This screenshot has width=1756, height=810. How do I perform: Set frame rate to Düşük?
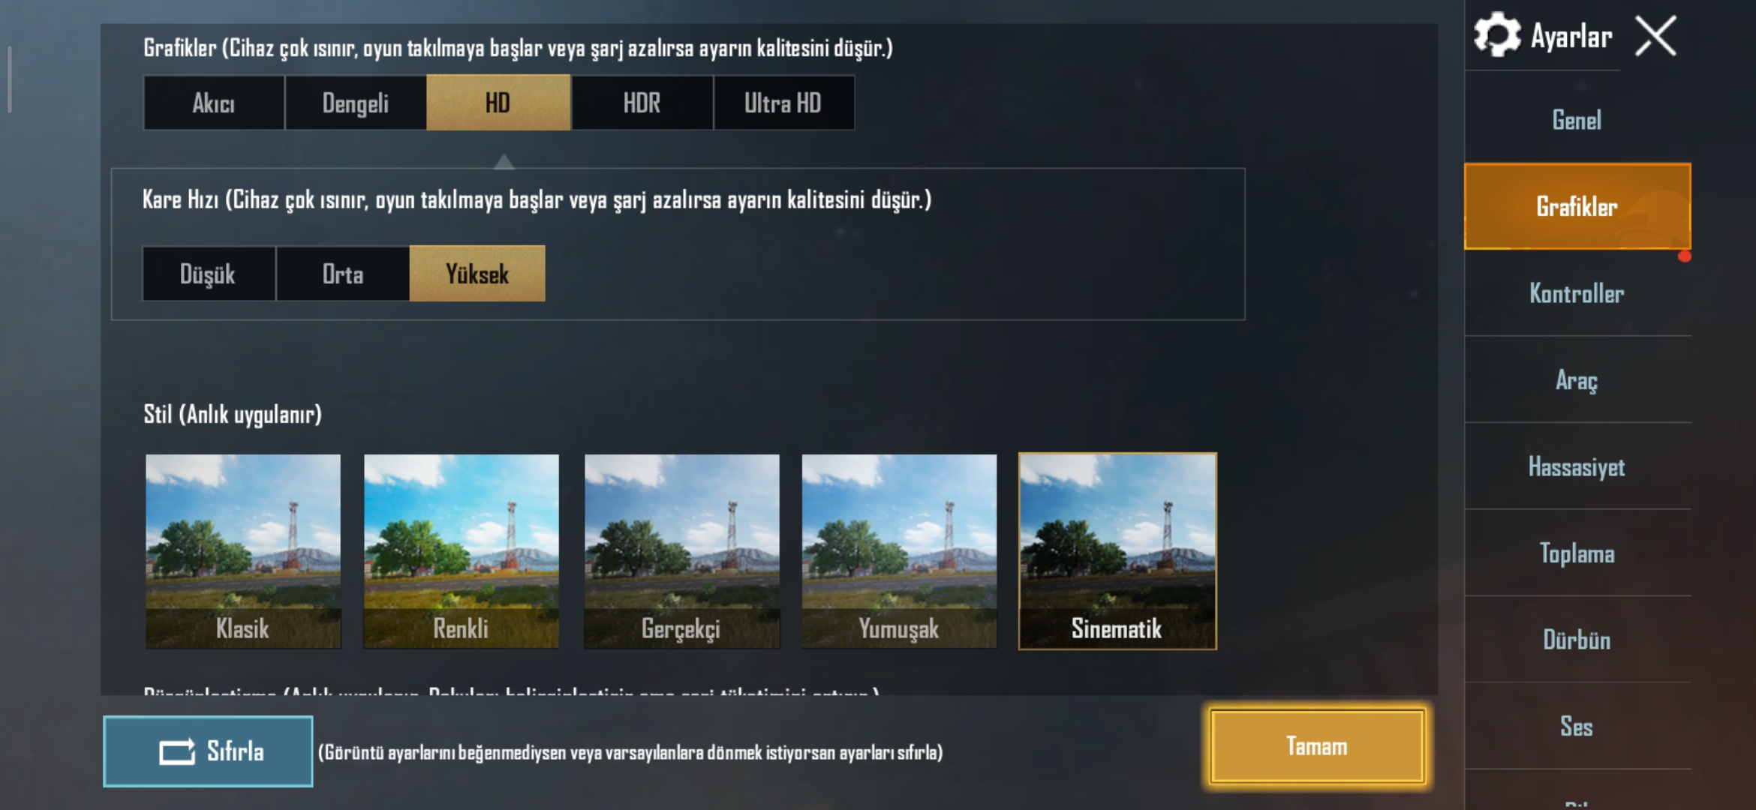pos(209,274)
